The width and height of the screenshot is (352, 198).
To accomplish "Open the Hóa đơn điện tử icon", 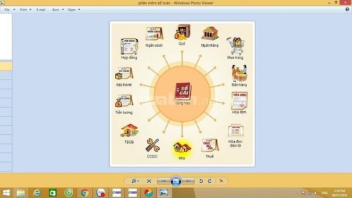I will [x=236, y=130].
